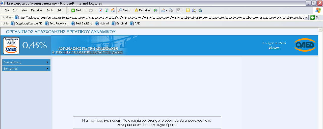Image resolution: width=323 pixels, height=129 pixels.
Task: Click the ΟΡΓΑΝΙΣΜΟΣ ΑΠΑΣΧΟΛΗΣΗΣ ΕΡΓΑΤΙΚΟΥ ΔΥΝΑΜΙΚΟΥ heading
Action: [61, 32]
